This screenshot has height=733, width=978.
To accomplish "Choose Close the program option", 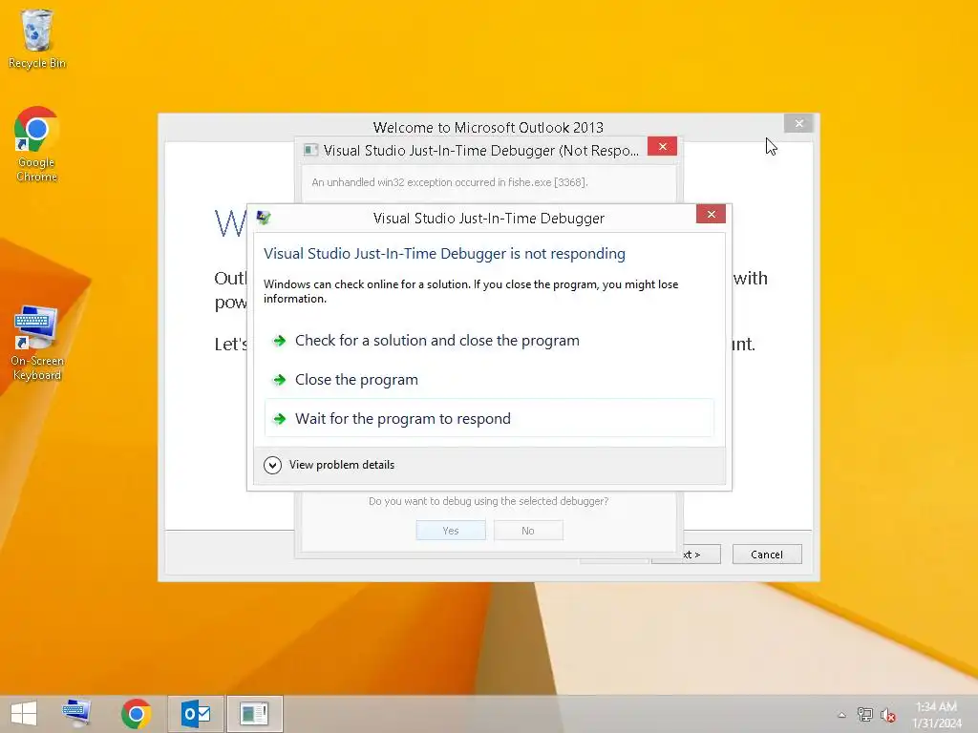I will [x=489, y=380].
